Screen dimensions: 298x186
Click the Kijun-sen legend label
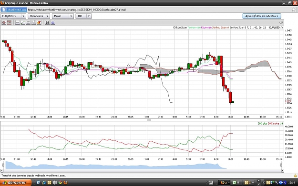[x=206, y=28]
